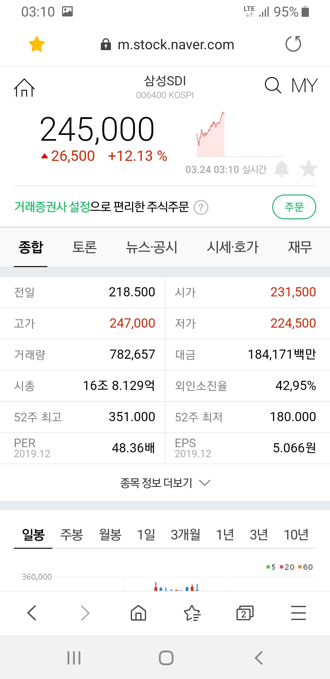The image size is (330, 679).
Task: Tap the Naver stock home icon
Action: coord(24,88)
